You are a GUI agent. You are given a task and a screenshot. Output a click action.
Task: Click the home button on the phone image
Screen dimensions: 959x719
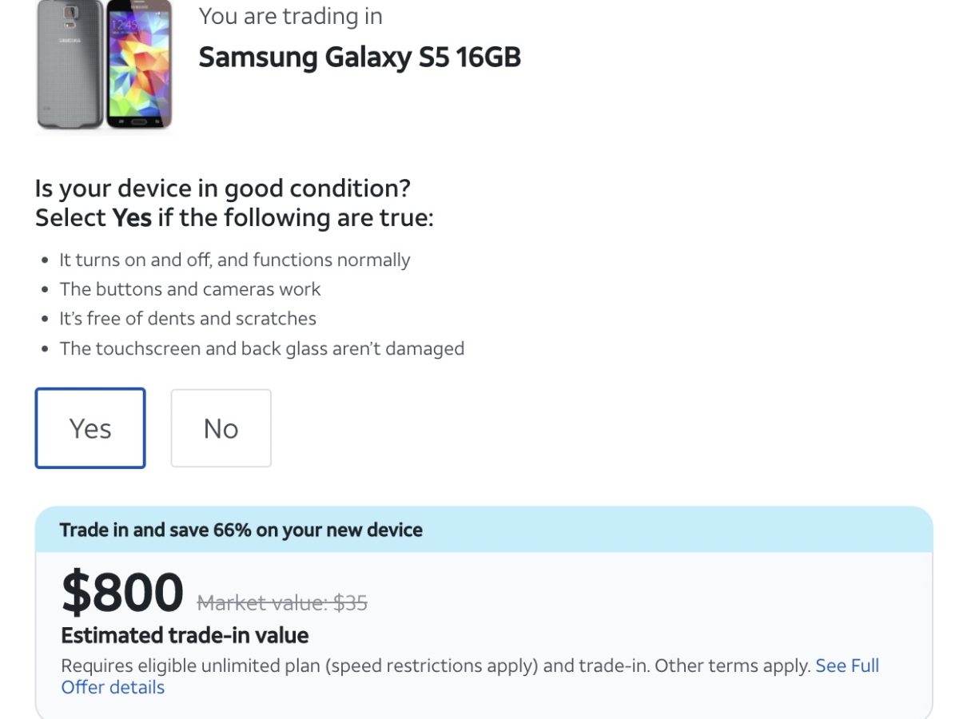[x=139, y=121]
